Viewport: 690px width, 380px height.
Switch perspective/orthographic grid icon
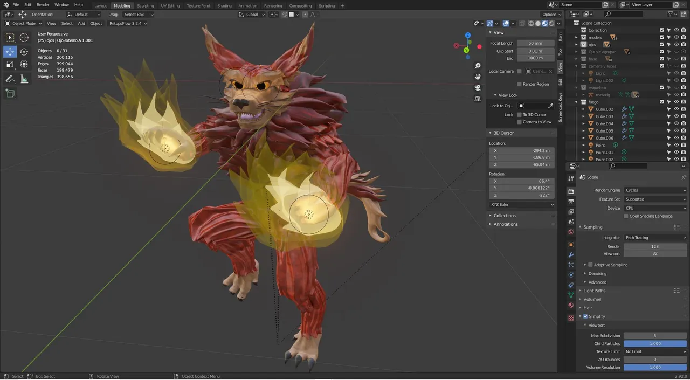pos(478,99)
